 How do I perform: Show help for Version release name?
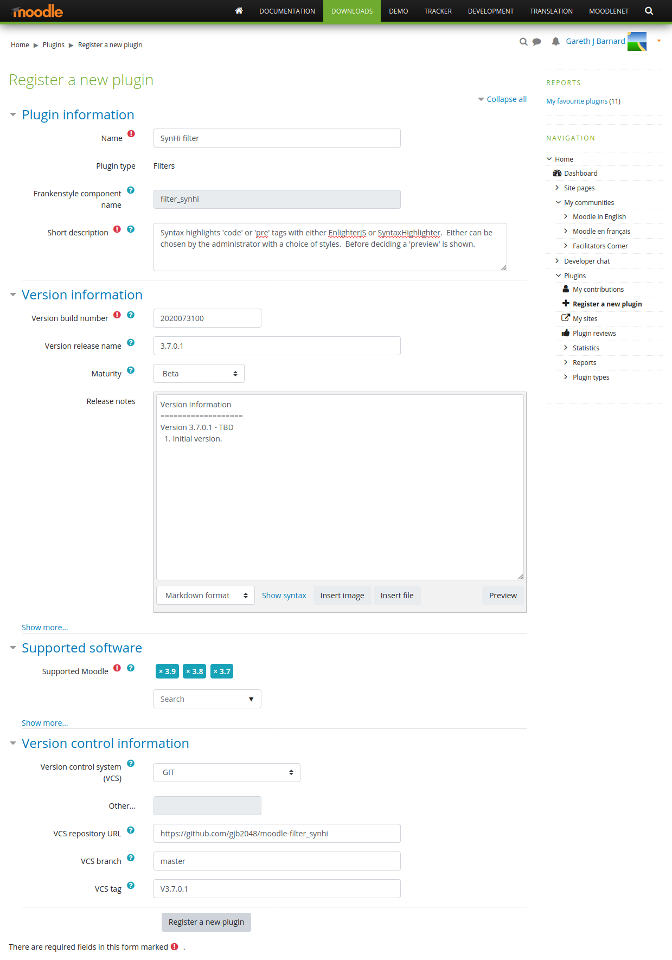point(131,343)
